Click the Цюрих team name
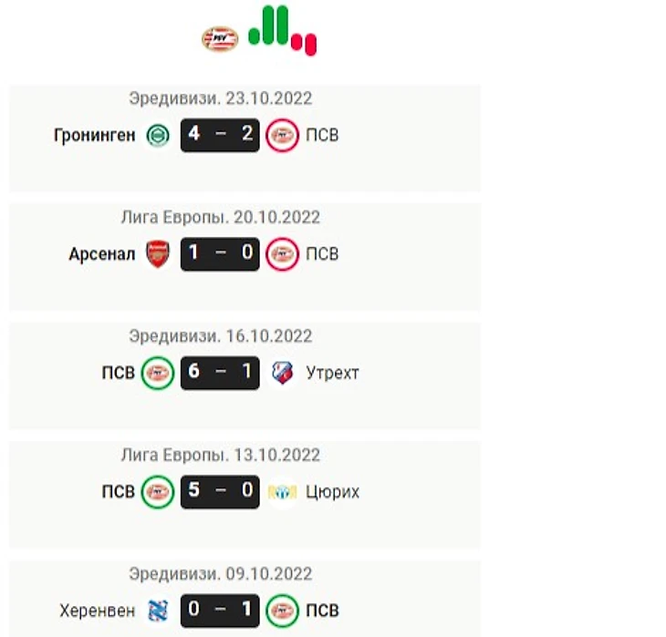 tap(332, 492)
